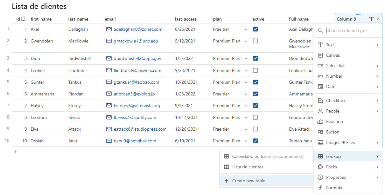Choose the Canvas column type
The image size is (385, 195).
coord(333,55)
